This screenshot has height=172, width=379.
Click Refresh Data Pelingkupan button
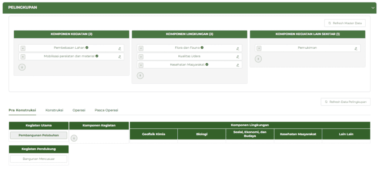(x=345, y=102)
